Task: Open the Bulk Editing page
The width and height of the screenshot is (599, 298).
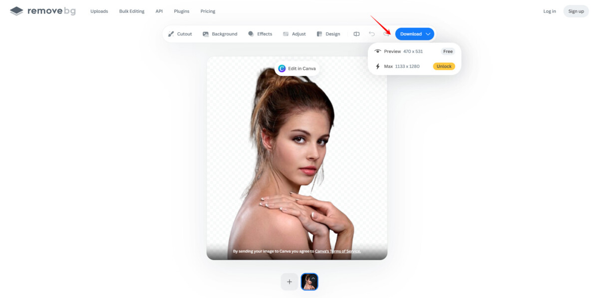Action: click(132, 11)
